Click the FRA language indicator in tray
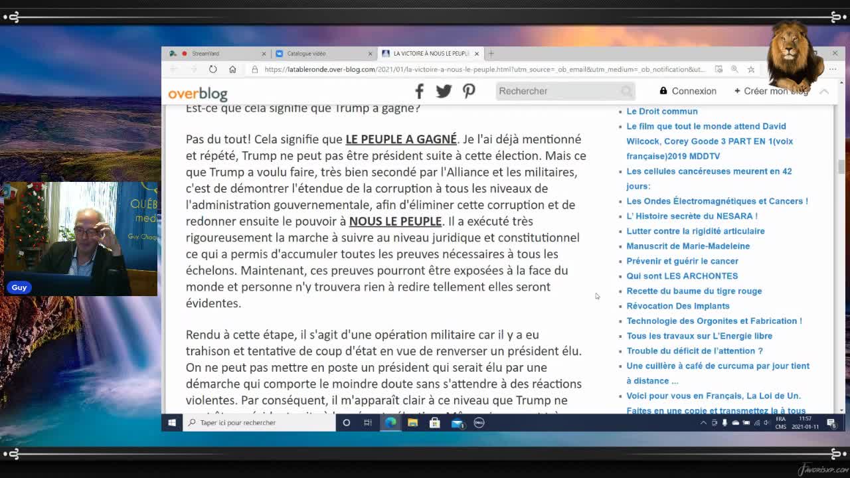 coord(781,422)
